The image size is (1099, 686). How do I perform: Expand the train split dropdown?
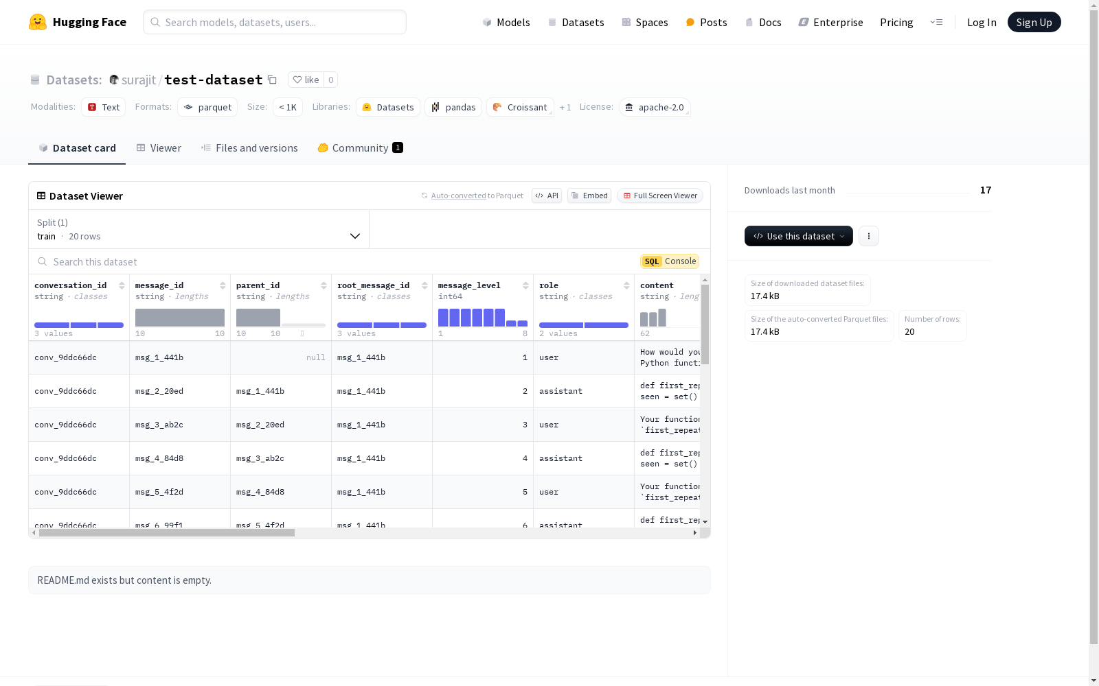[199, 229]
